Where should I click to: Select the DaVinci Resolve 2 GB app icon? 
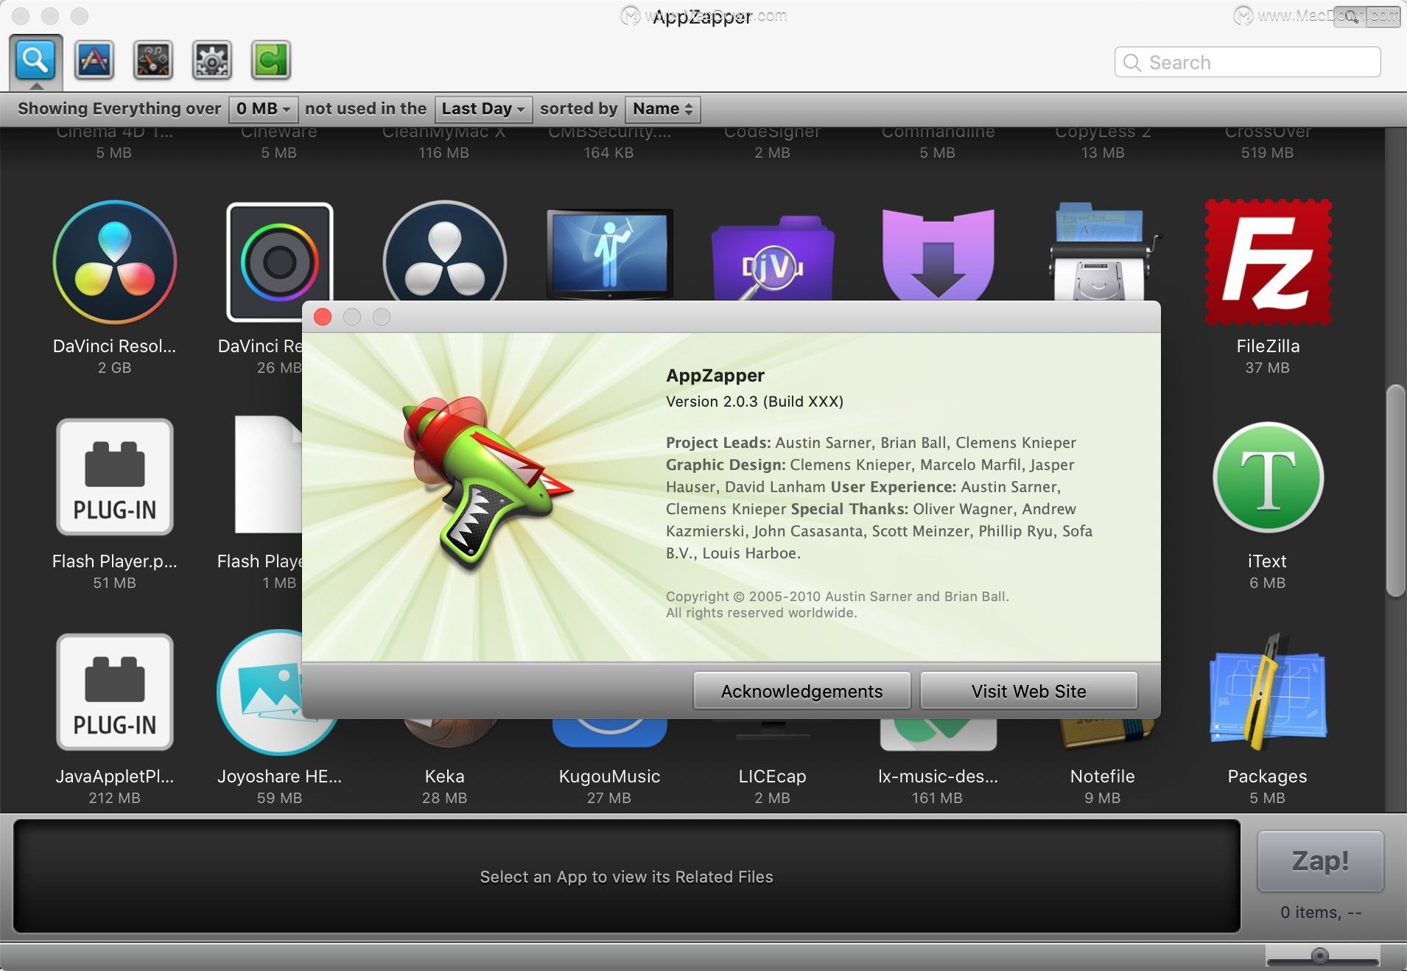coord(115,262)
